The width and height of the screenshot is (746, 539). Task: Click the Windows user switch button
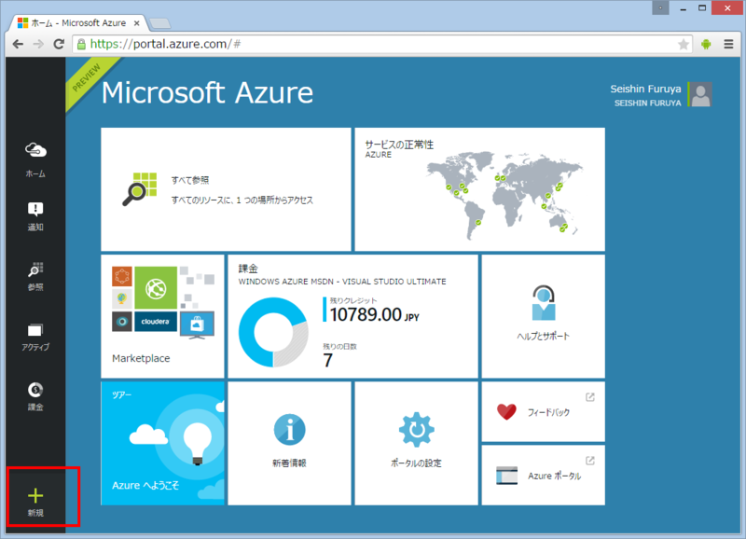click(660, 7)
